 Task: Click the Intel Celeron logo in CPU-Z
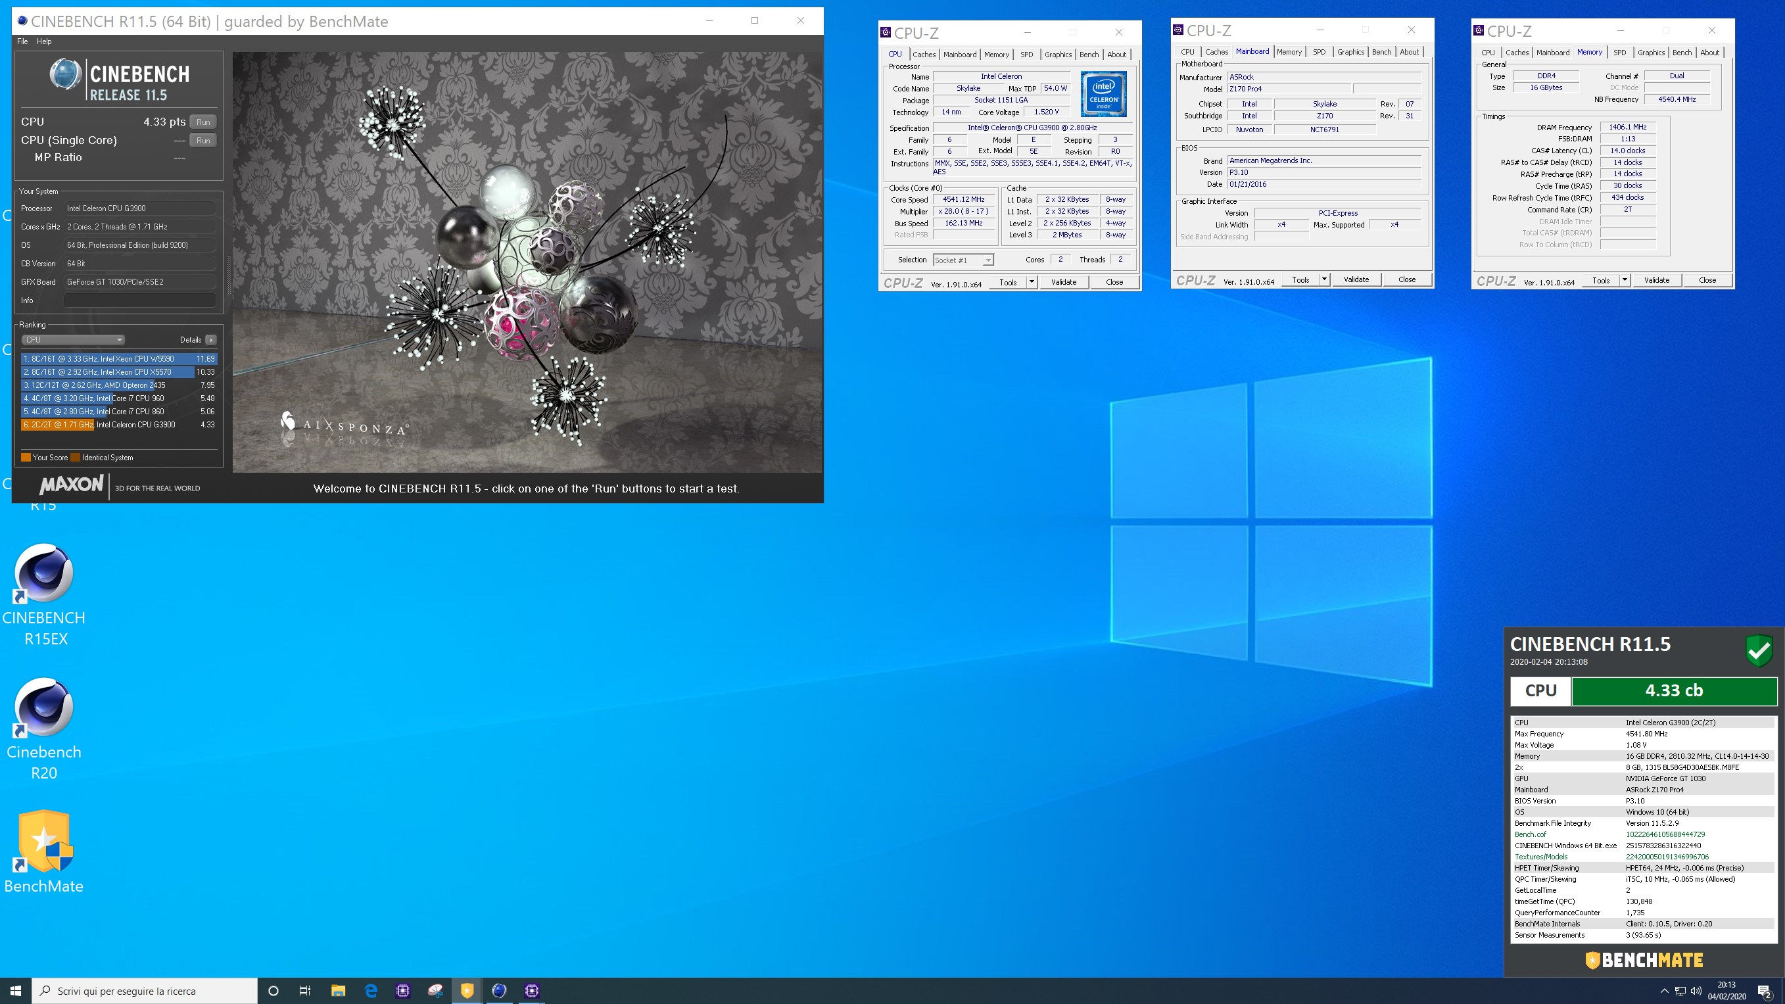click(1103, 93)
